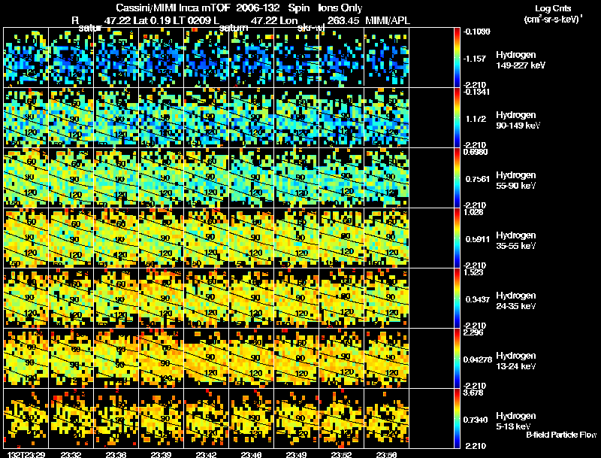
Task: Select the 'Hydrogen 55-90 keV' row label
Action: click(516, 180)
